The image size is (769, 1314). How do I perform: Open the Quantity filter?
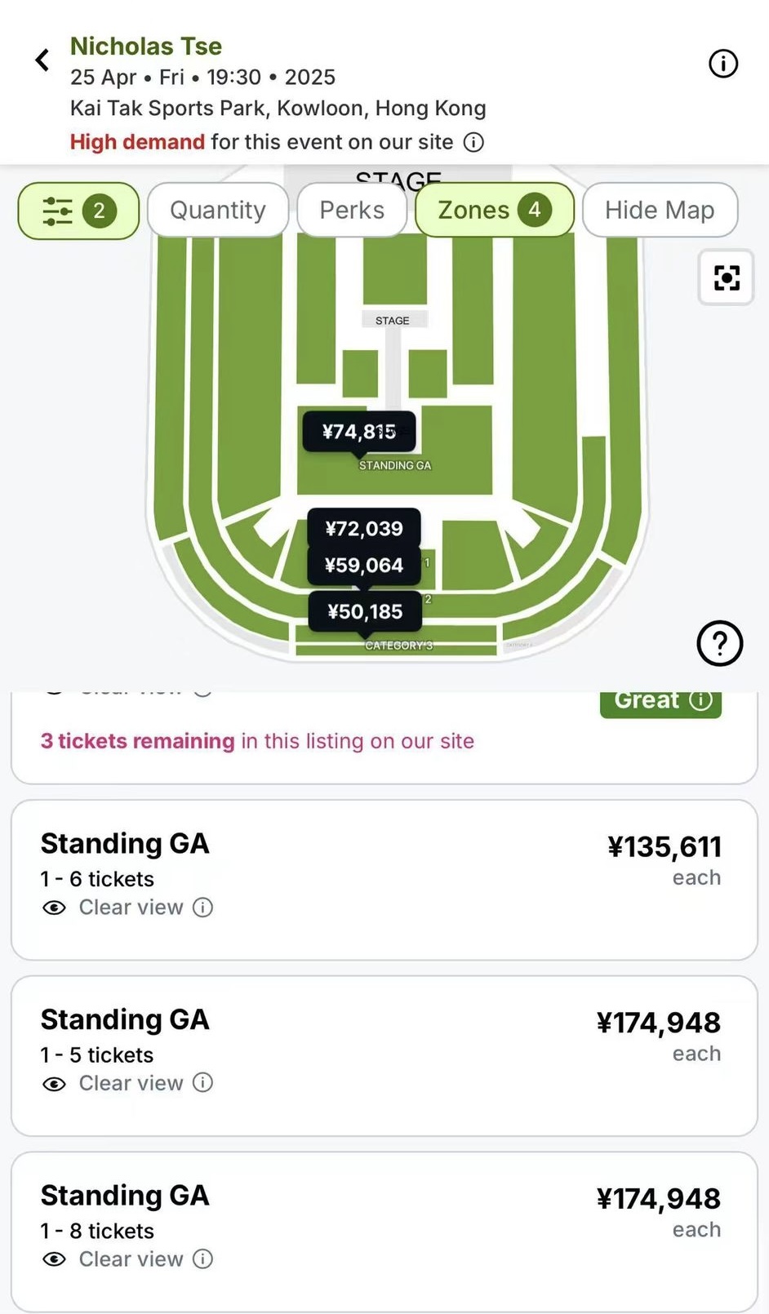tap(218, 211)
